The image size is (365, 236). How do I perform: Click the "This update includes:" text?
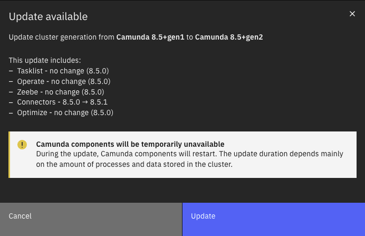point(45,60)
